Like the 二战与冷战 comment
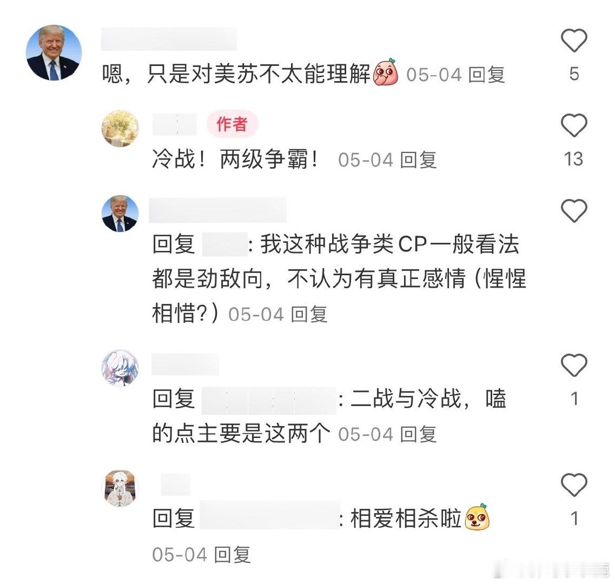The image size is (615, 584). pyautogui.click(x=574, y=365)
